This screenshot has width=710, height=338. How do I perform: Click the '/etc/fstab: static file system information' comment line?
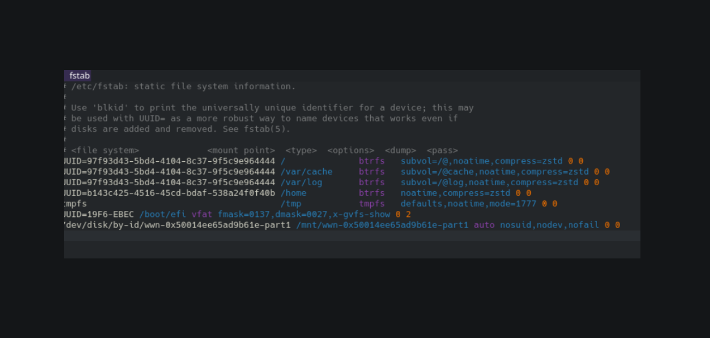[x=183, y=87]
